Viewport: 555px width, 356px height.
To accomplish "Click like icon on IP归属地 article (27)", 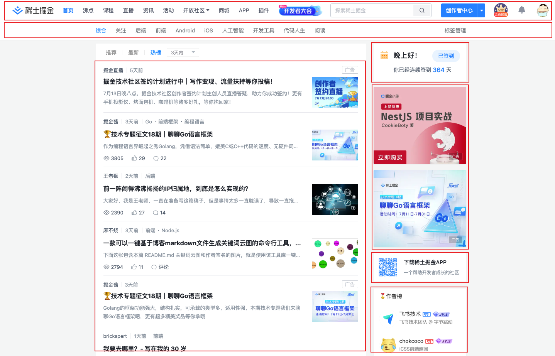I will pyautogui.click(x=134, y=213).
